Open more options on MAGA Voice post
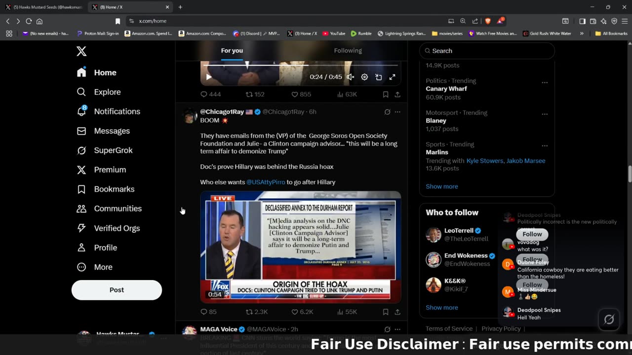Image resolution: width=632 pixels, height=355 pixels. click(x=397, y=329)
